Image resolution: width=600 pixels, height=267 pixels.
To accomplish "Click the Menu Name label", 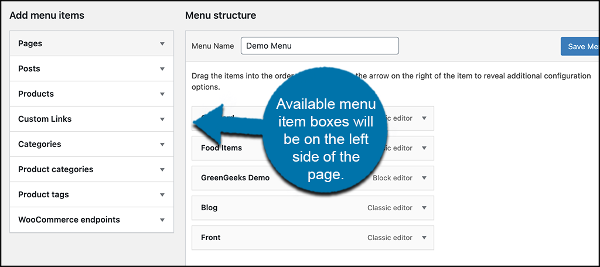I will pos(213,46).
